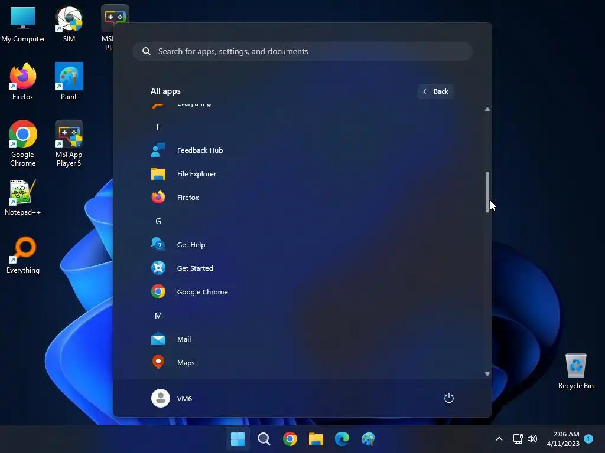The height and width of the screenshot is (453, 605).
Task: Open network status tray icon
Action: [x=518, y=439]
